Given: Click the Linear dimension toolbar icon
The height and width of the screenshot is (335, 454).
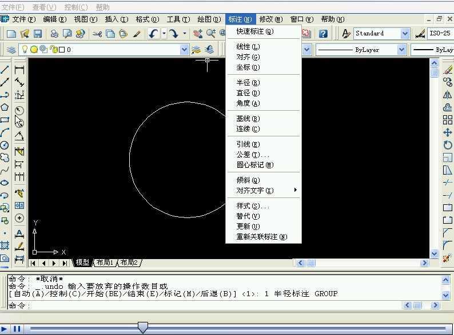Looking at the screenshot, I should coord(19,70).
